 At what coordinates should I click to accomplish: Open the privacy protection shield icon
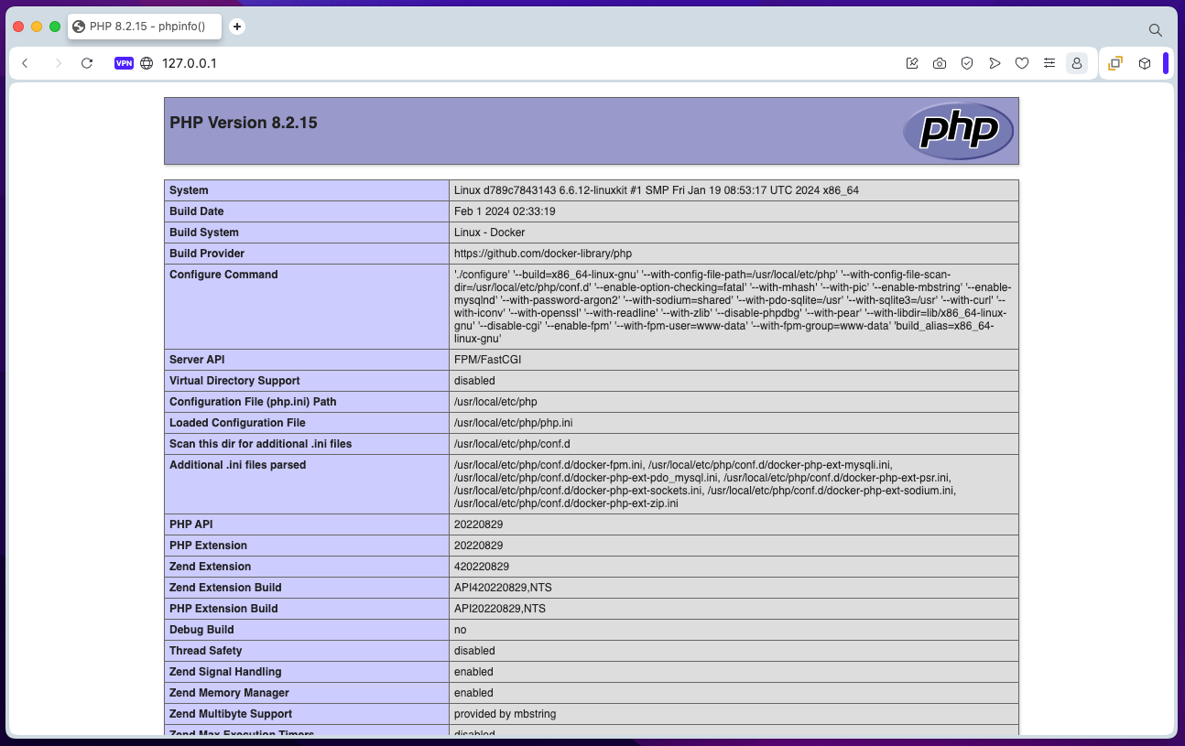pos(967,63)
